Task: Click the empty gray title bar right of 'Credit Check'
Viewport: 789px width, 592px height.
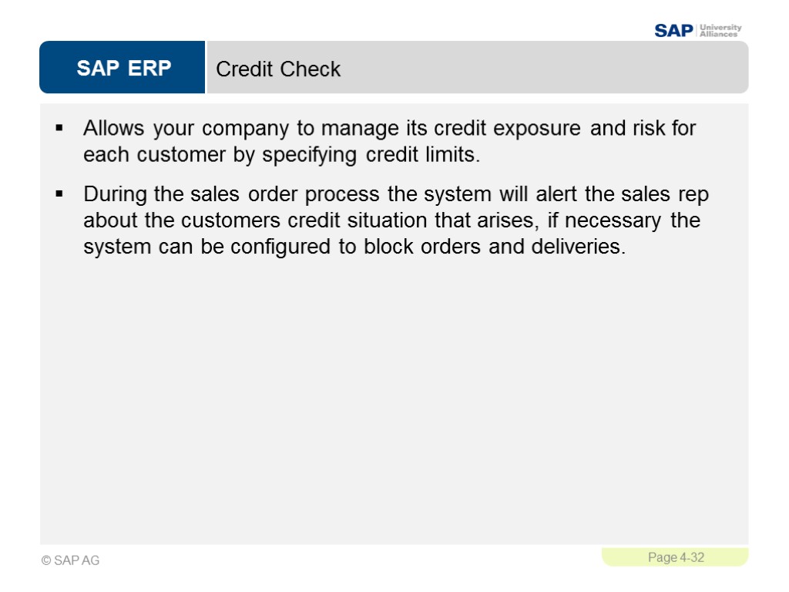Action: 539,69
